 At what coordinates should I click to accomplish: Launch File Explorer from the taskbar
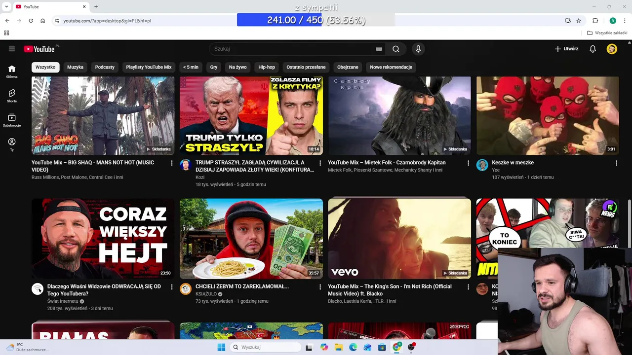pos(338,347)
